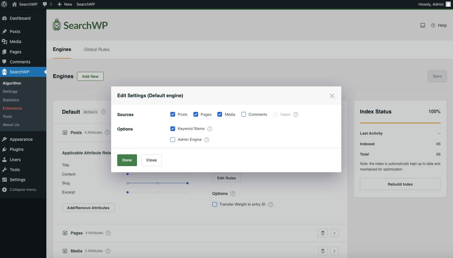Toggle the Keyword Stems option
The image size is (453, 258).
click(173, 129)
